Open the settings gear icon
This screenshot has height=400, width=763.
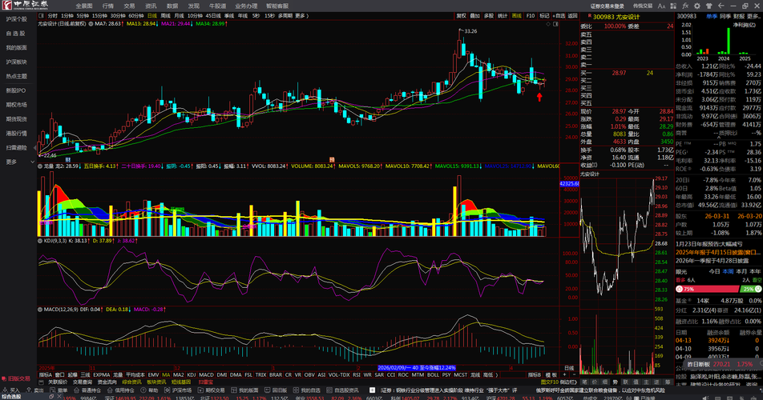696,6
